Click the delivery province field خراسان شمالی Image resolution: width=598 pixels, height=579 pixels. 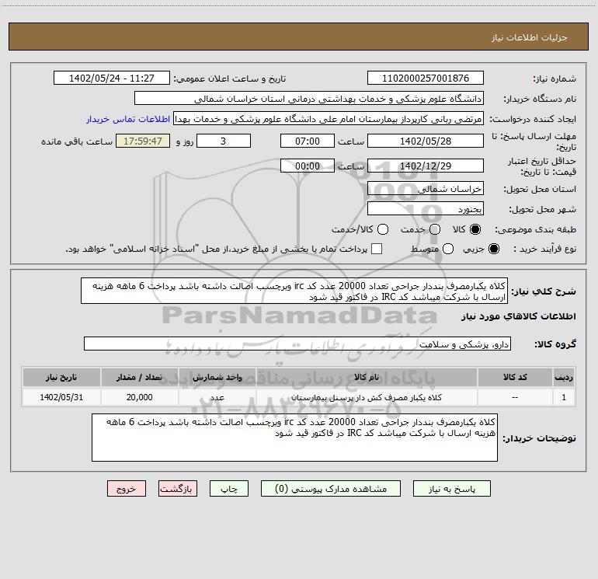coord(426,188)
